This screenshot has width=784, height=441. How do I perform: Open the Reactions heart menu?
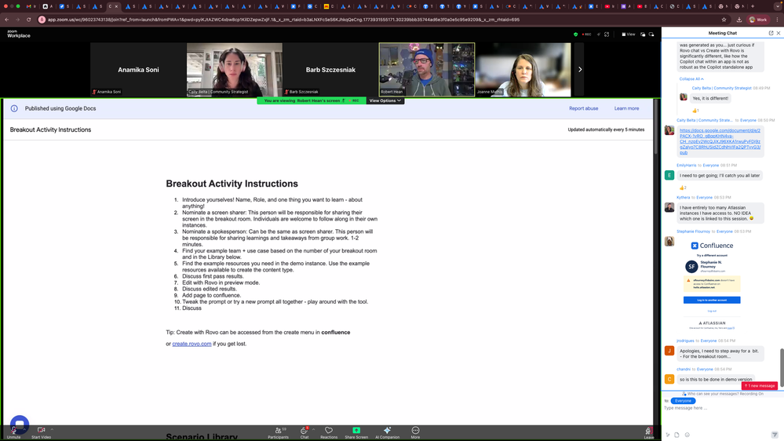329,432
